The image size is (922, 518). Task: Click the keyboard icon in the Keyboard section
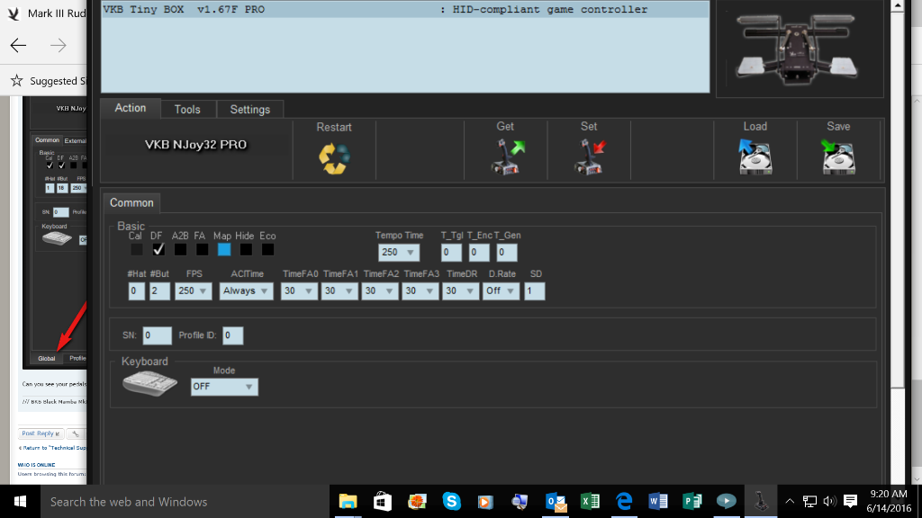click(x=149, y=383)
